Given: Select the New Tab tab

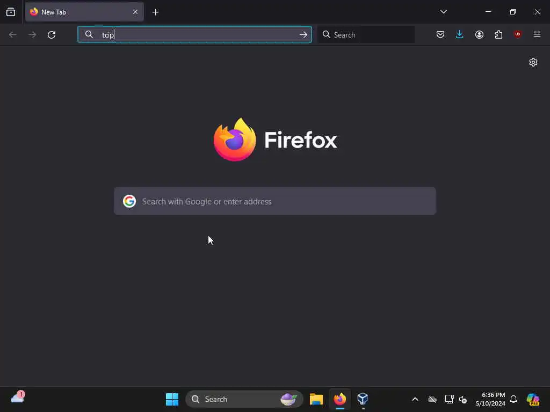Looking at the screenshot, I should 84,12.
